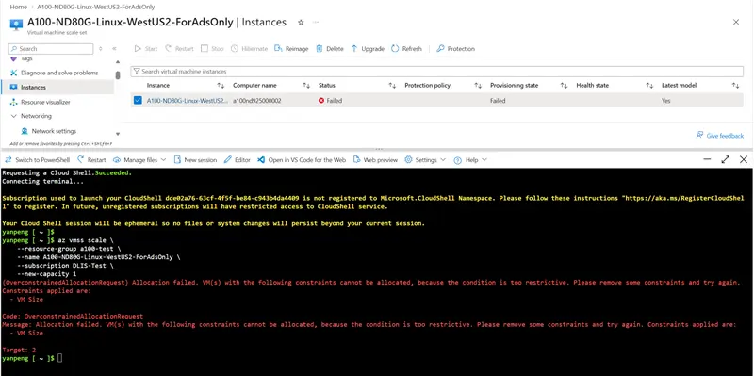
Task: Open the Cloud Shell Help dropdown
Action: coord(470,159)
